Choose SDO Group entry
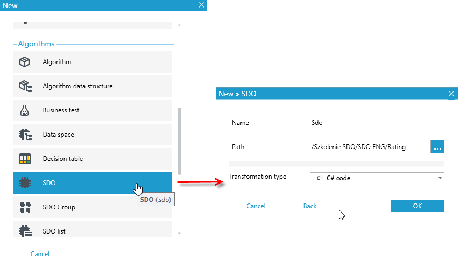The image size is (460, 275). click(93, 207)
